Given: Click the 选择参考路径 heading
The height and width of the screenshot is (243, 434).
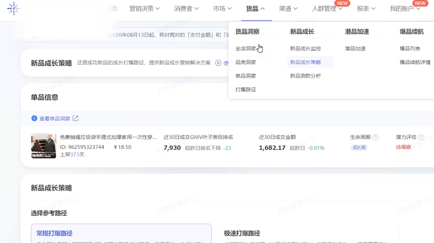Looking at the screenshot, I should [x=49, y=213].
